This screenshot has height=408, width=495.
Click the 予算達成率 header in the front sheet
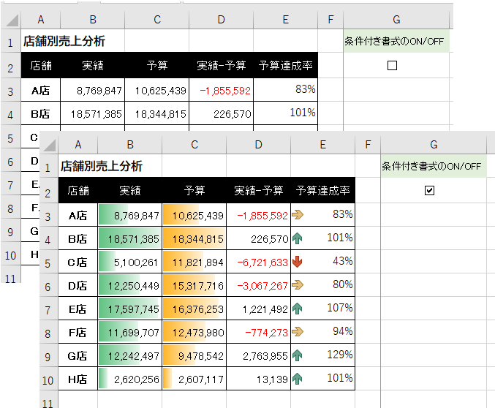pyautogui.click(x=322, y=191)
